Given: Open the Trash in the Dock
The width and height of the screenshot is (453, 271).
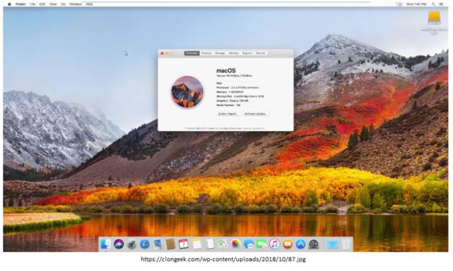Looking at the screenshot, I should click(345, 244).
